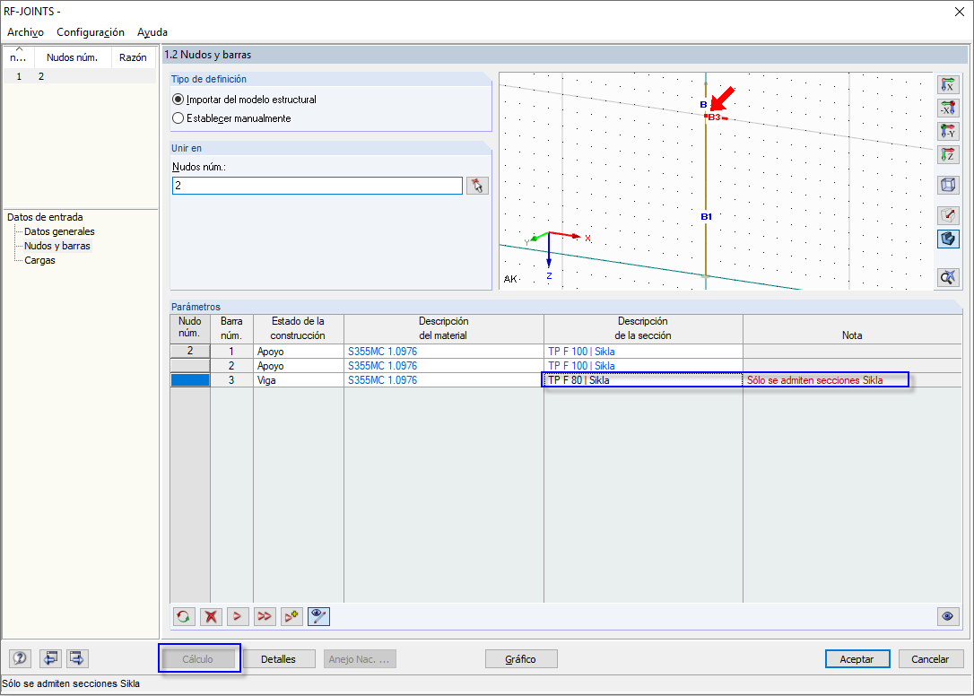The image size is (974, 696).
Task: Go to next window arrow icon
Action: coord(77,658)
